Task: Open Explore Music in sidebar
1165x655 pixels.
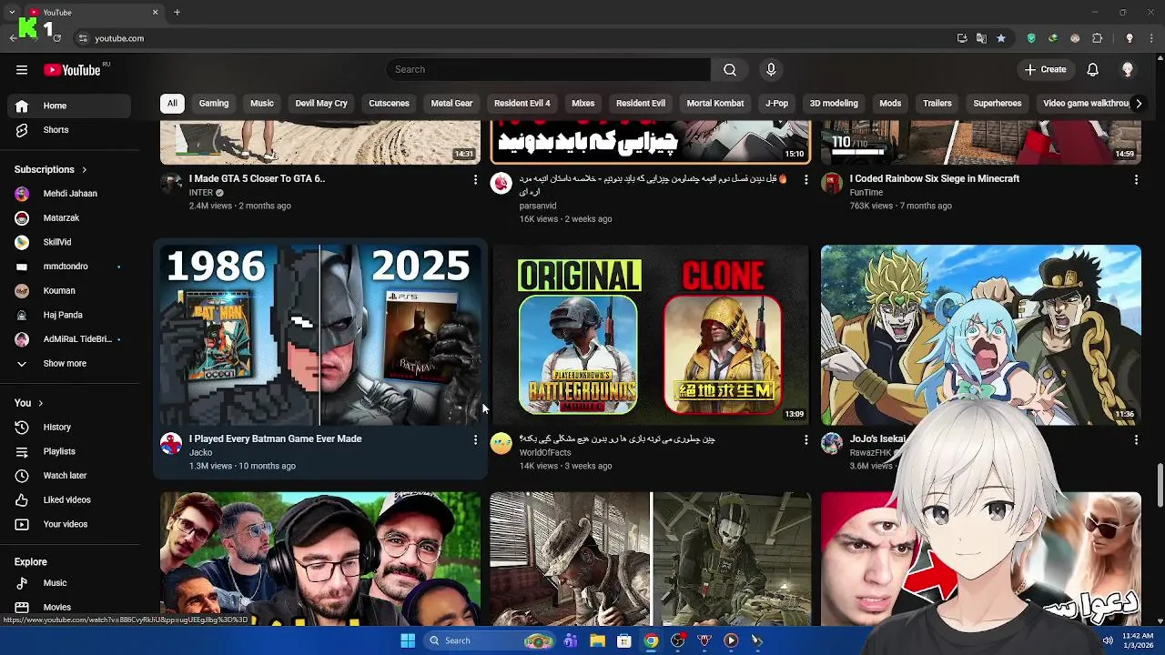Action: tap(69, 583)
